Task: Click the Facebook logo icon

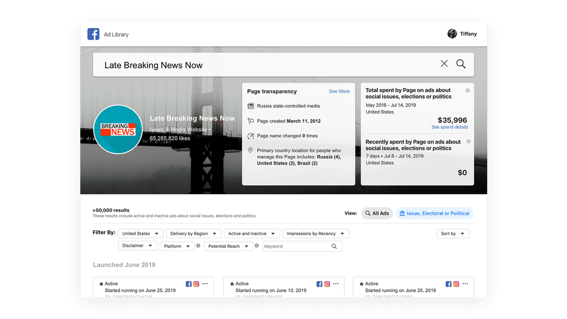Action: click(93, 34)
